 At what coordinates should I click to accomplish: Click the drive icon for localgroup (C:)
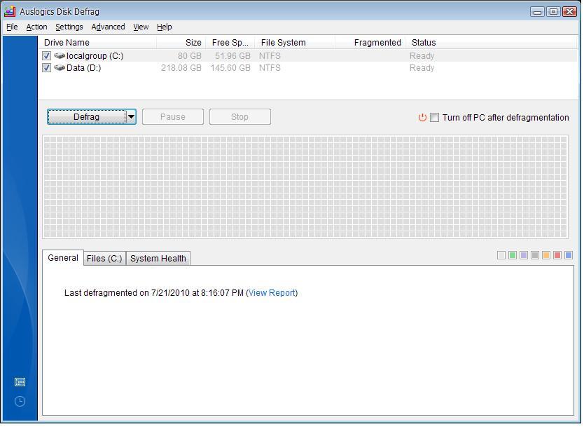tap(60, 56)
